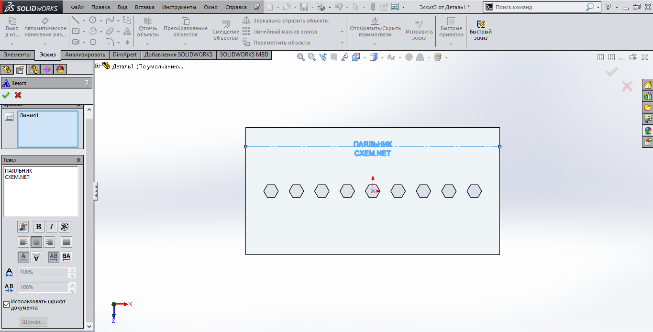Set text alignment to left
The image size is (653, 332).
pyautogui.click(x=23, y=242)
